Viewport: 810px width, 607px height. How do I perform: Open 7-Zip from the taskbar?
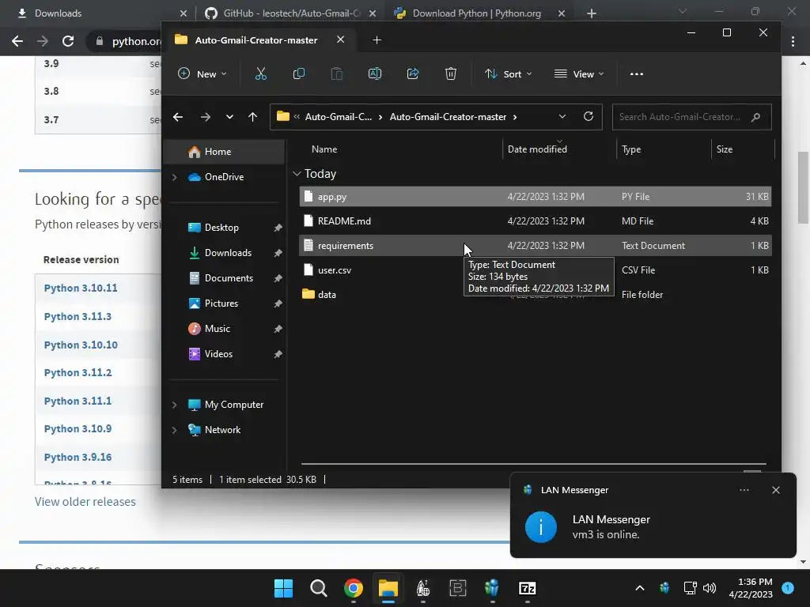pos(527,588)
